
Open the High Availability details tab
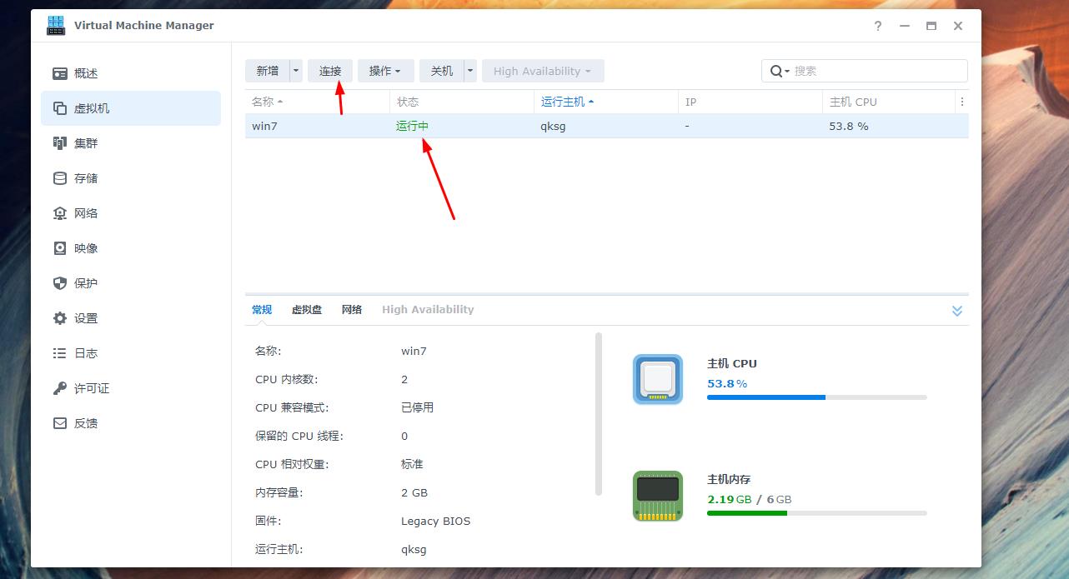tap(428, 309)
